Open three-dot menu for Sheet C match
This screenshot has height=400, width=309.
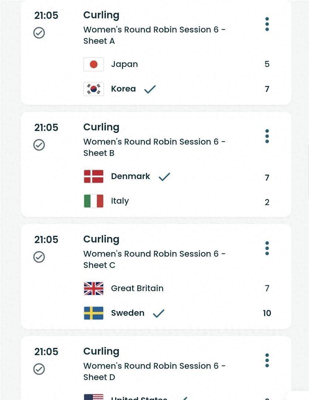pos(267,248)
